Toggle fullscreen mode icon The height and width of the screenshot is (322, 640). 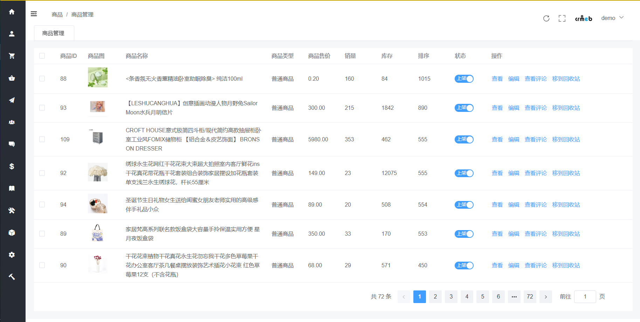click(x=562, y=18)
